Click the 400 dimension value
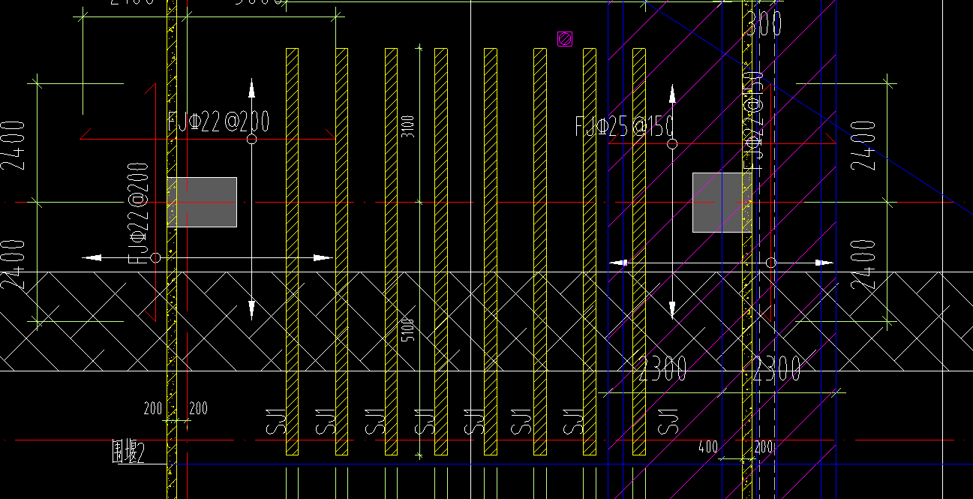This screenshot has height=499, width=973. [x=707, y=447]
